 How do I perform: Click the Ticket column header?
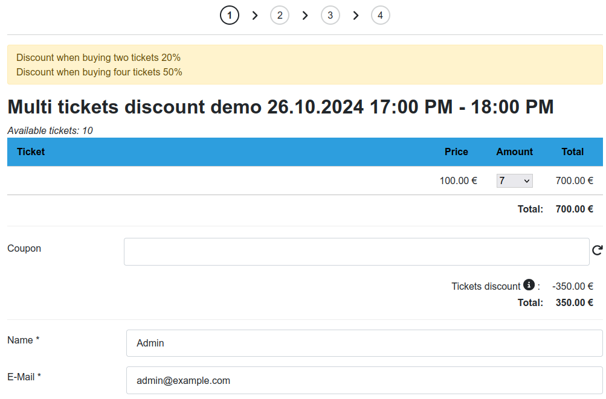31,152
